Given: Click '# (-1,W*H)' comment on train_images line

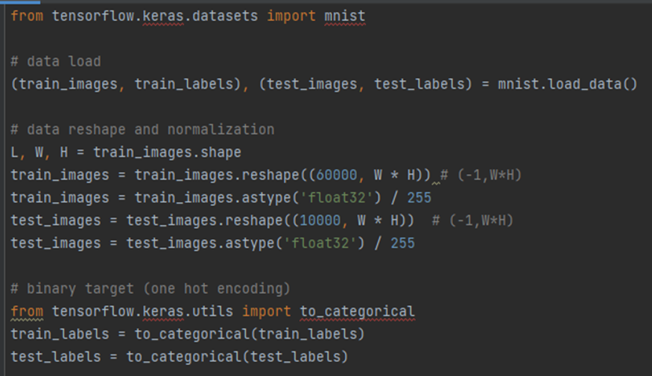Looking at the screenshot, I should coord(481,175).
